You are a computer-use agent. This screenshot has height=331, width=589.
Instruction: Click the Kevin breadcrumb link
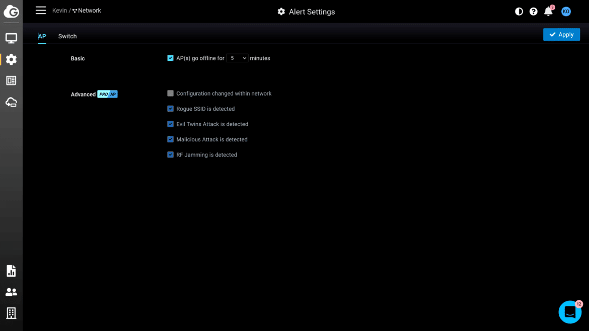59,11
